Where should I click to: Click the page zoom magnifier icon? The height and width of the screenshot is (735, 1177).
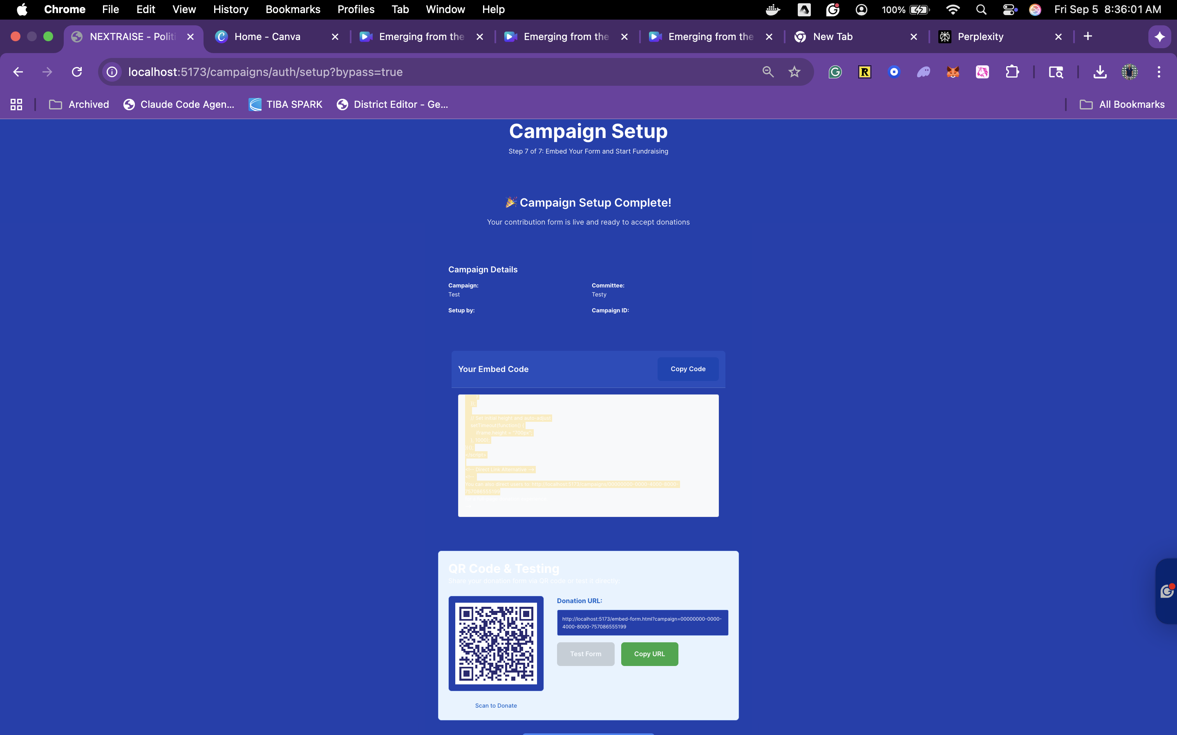[768, 72]
